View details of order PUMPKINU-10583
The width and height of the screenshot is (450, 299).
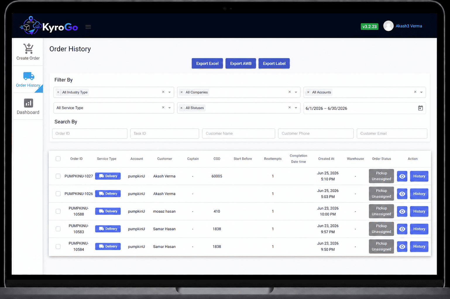(402, 229)
